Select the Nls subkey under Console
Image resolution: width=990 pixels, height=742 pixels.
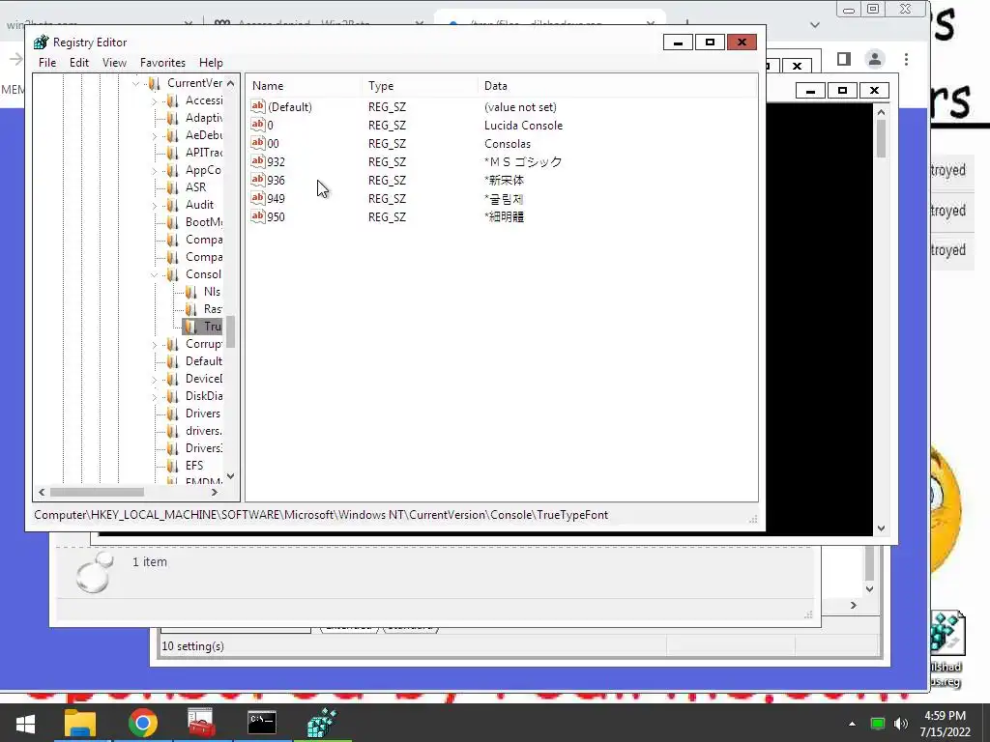pos(212,292)
